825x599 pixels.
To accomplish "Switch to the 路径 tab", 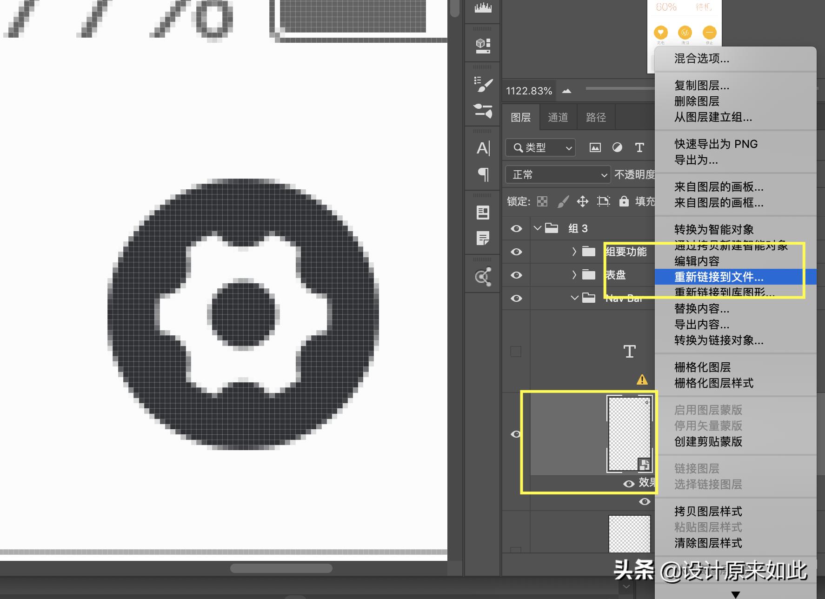I will coord(596,117).
